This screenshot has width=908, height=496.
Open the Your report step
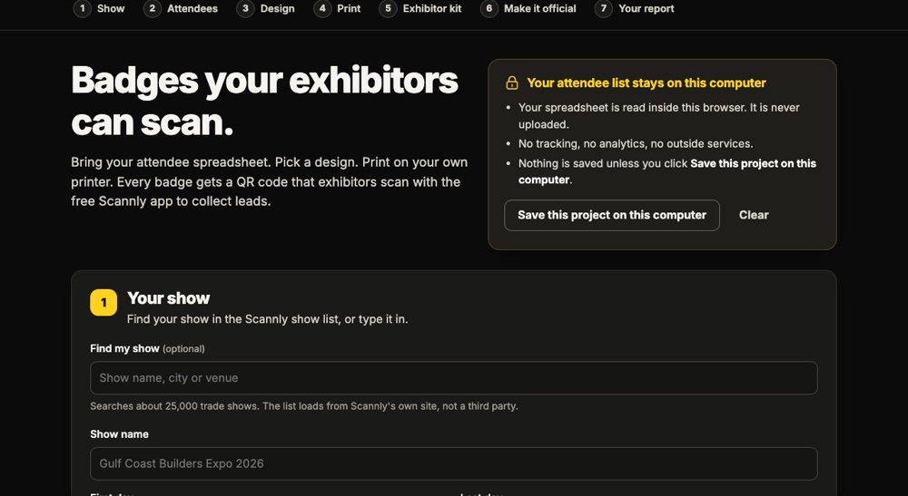635,9
